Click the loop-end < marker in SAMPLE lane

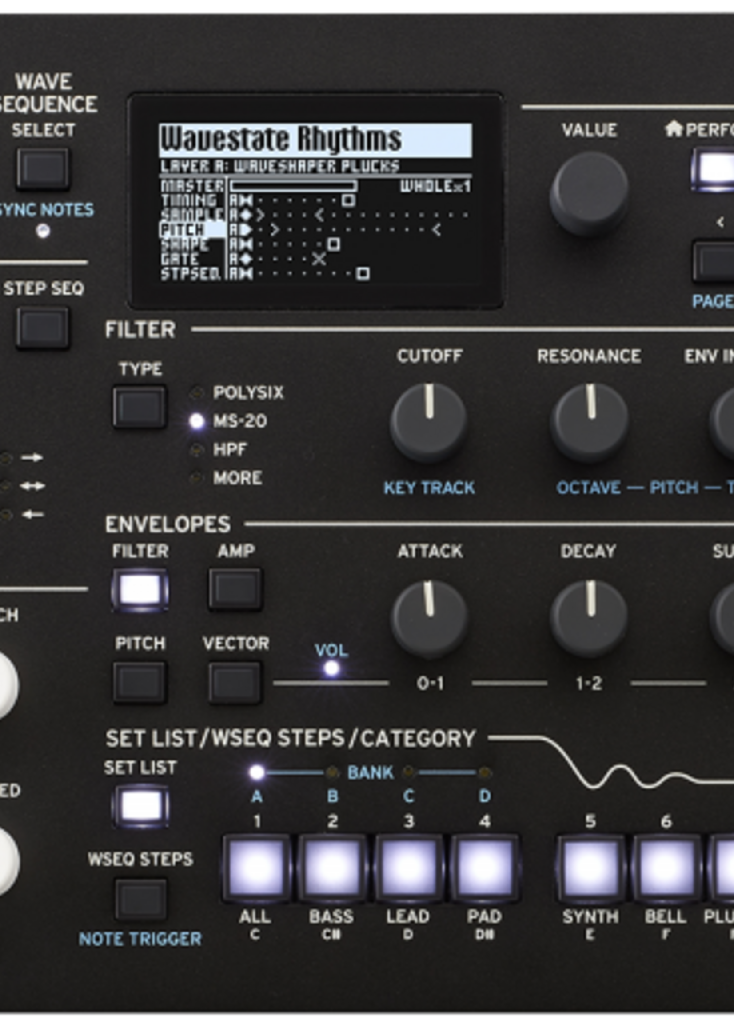point(319,215)
